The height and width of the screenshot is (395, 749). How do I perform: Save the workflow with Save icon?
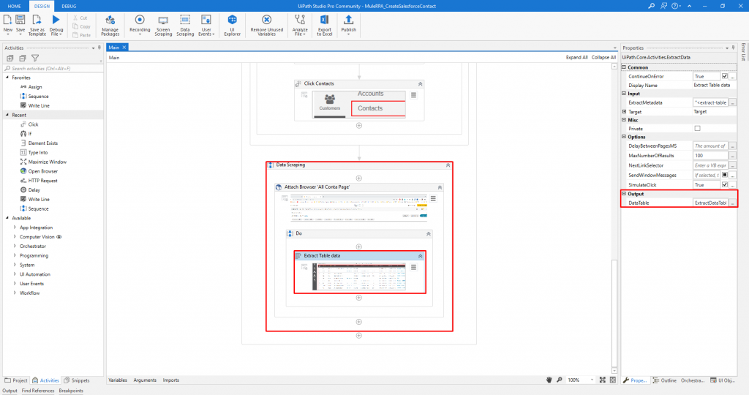[x=20, y=20]
